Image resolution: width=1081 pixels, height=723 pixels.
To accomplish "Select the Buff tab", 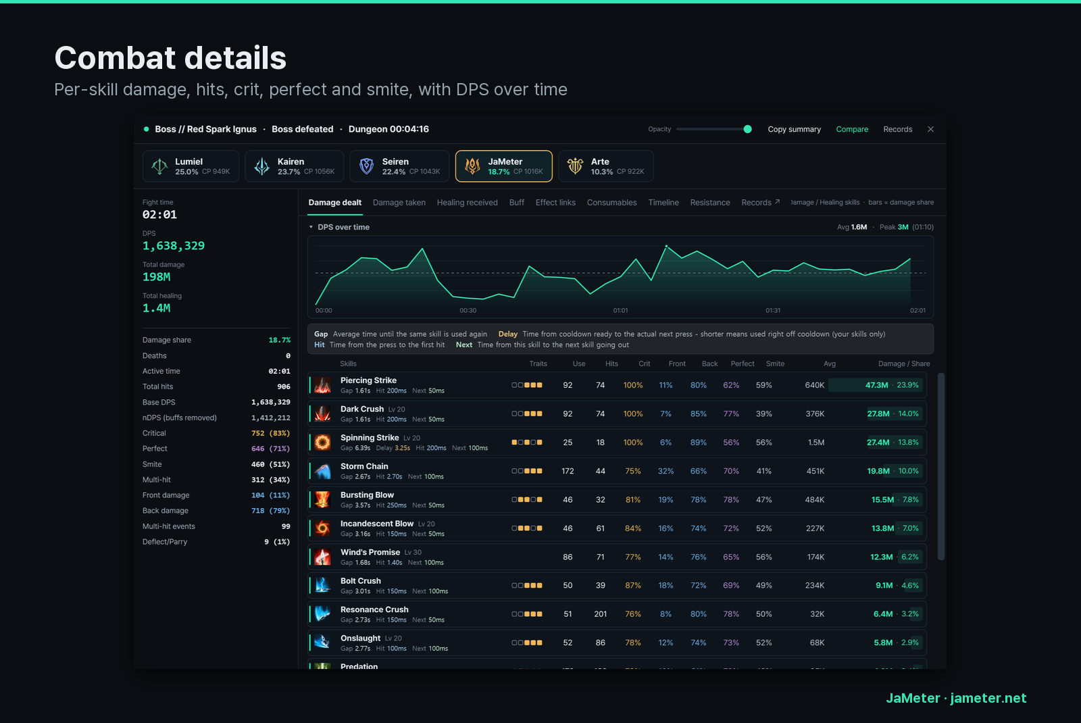I will point(517,203).
